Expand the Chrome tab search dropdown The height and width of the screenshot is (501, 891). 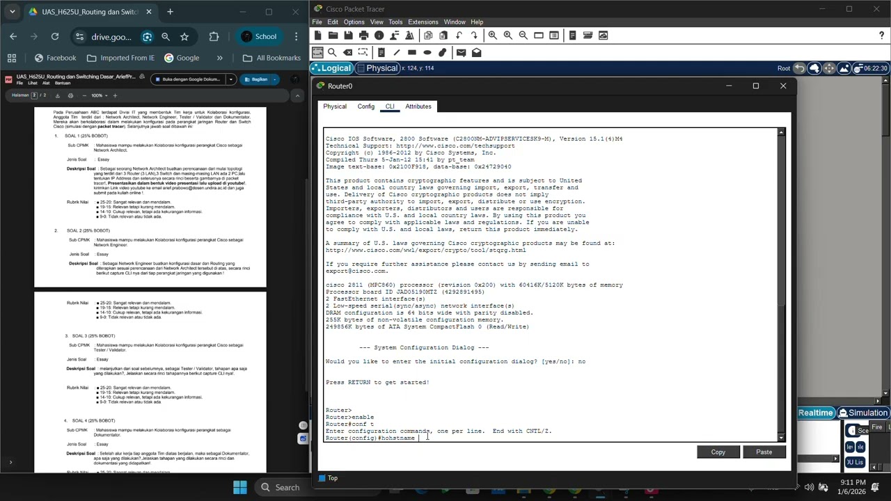tap(12, 12)
